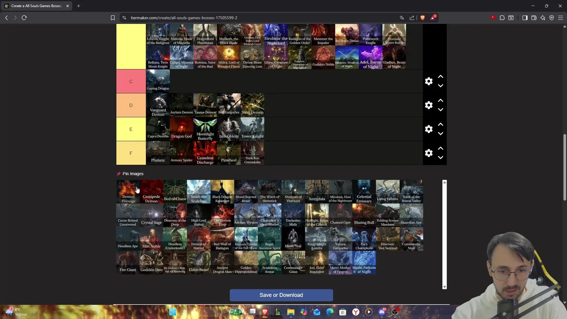567x319 pixels.
Task: Select the Amygdala boss image
Action: click(317, 191)
